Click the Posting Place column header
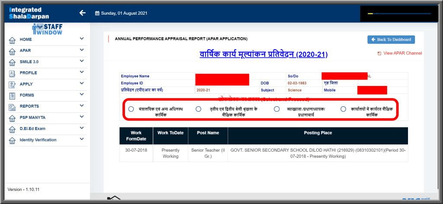 coord(318,136)
